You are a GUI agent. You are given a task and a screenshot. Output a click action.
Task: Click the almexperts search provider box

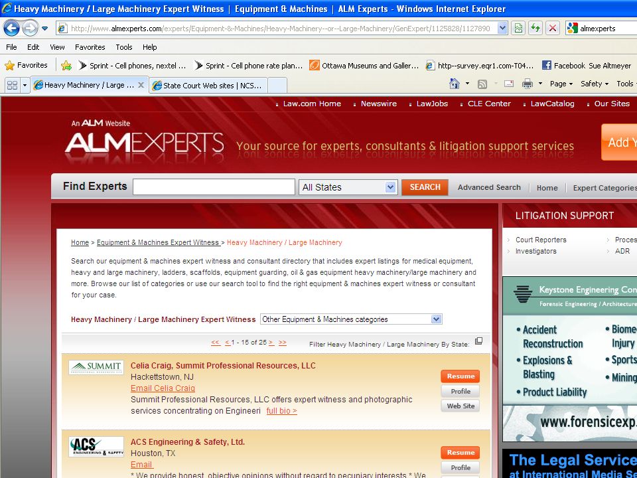click(x=601, y=29)
